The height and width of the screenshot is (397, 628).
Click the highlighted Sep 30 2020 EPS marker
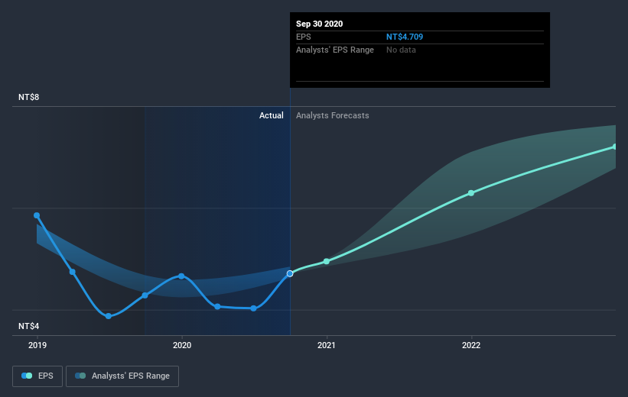pos(290,273)
